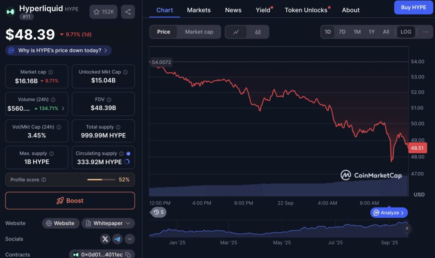
Task: Click the $15.04B unlocked market cap value
Action: (x=103, y=80)
